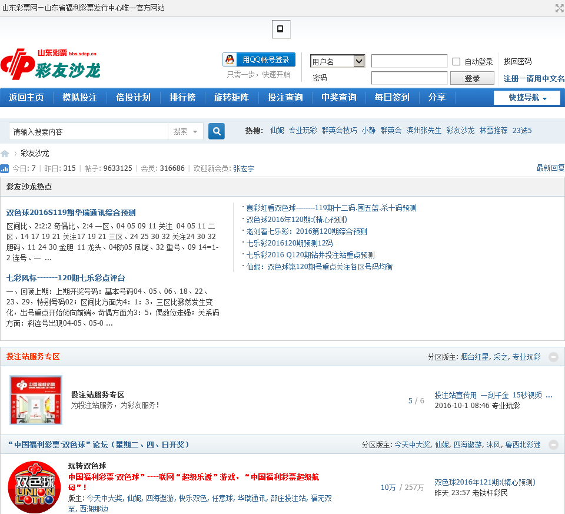Click the fullscreen expand icon in the title bar
The image size is (565, 514).
[559, 8]
